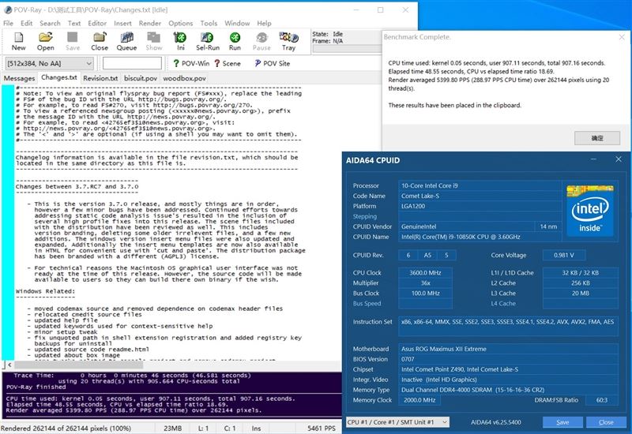Click the 14 nm process value
Viewport: 632px width, 434px height.
[548, 226]
